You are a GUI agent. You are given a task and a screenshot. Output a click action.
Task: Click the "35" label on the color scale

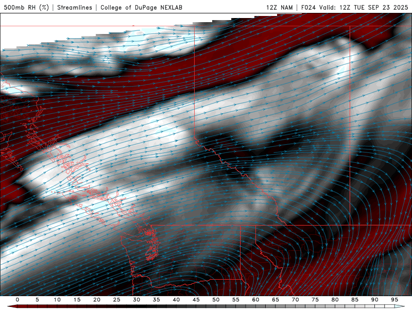tap(157, 300)
